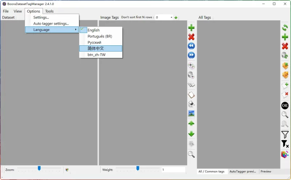This screenshot has height=180, width=291.
Task: Click the faded page icon above the magnifier
Action: (191, 143)
